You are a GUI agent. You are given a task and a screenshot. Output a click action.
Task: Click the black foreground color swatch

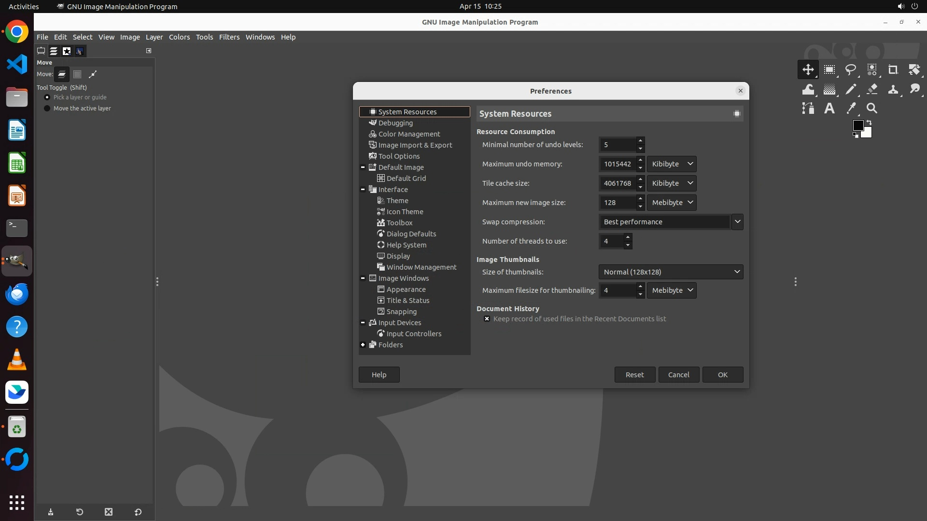(x=857, y=125)
